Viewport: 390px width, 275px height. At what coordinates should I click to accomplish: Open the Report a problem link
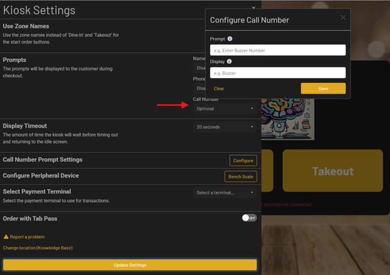coord(27,237)
